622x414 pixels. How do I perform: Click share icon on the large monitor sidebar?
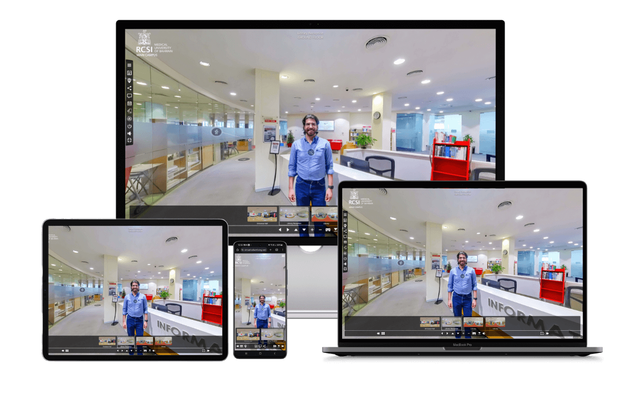click(x=129, y=88)
